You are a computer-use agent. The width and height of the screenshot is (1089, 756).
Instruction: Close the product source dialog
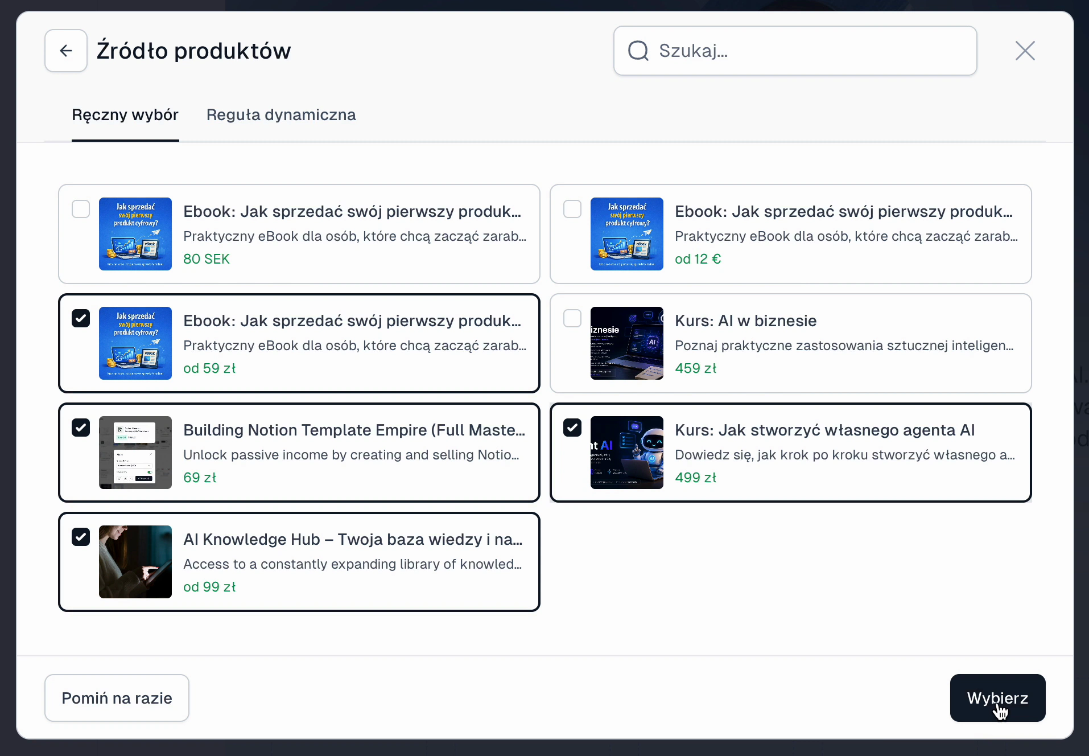(x=1025, y=51)
